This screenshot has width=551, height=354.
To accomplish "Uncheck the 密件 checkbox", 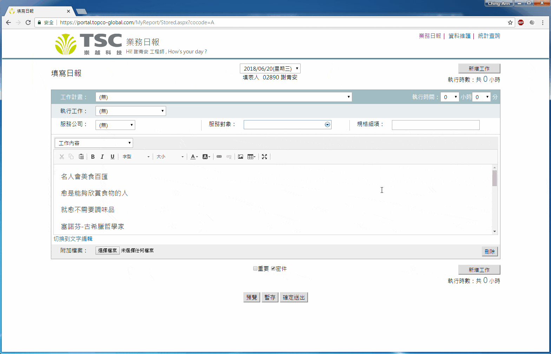I will [x=273, y=268].
